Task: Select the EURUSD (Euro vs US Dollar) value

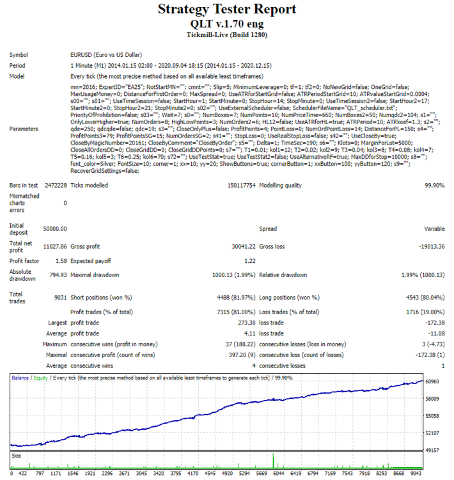Action: (x=106, y=55)
